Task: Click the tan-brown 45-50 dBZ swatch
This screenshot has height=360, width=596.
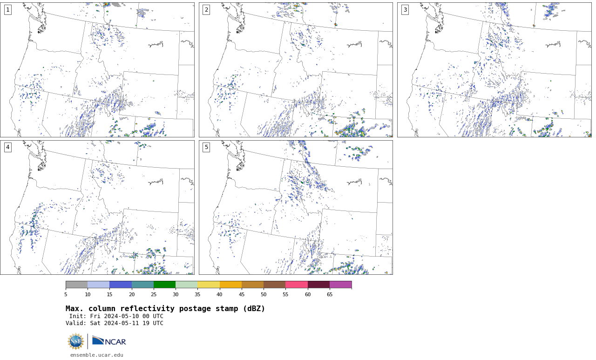Action: click(x=252, y=285)
